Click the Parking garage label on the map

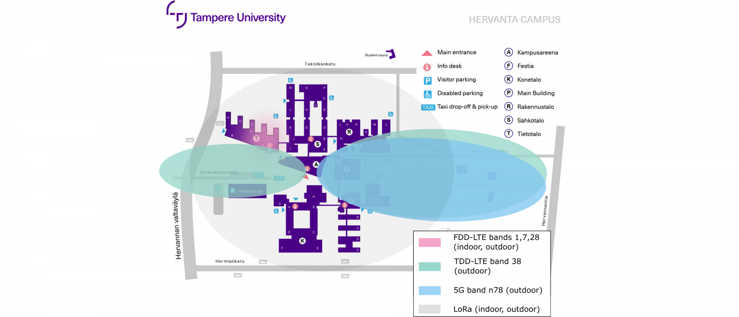(251, 191)
